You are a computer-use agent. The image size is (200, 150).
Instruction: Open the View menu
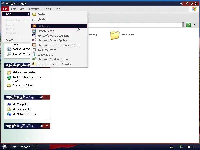(22, 9)
